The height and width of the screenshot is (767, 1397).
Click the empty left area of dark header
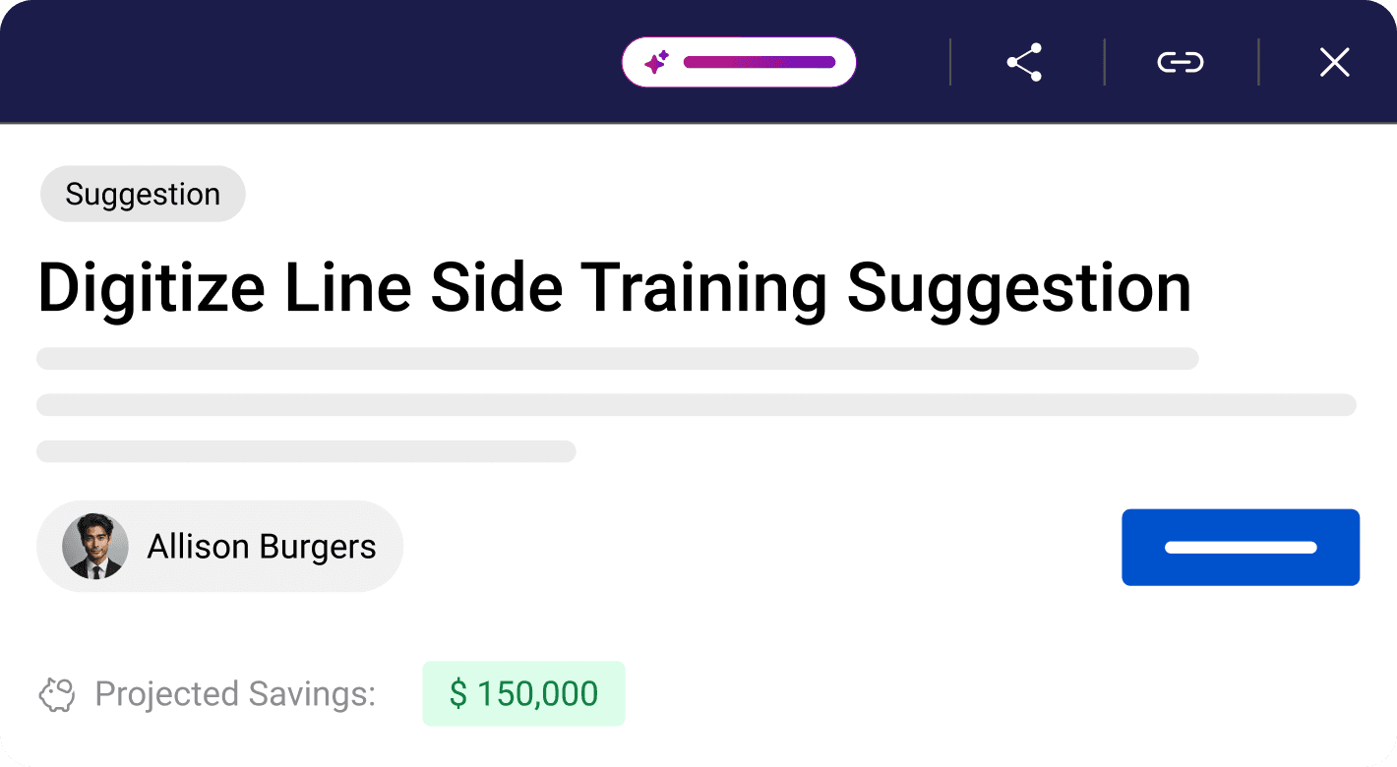tap(295, 63)
